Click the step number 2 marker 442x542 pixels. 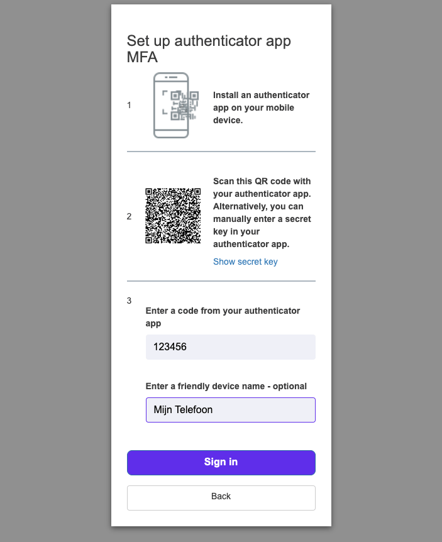pyautogui.click(x=130, y=216)
